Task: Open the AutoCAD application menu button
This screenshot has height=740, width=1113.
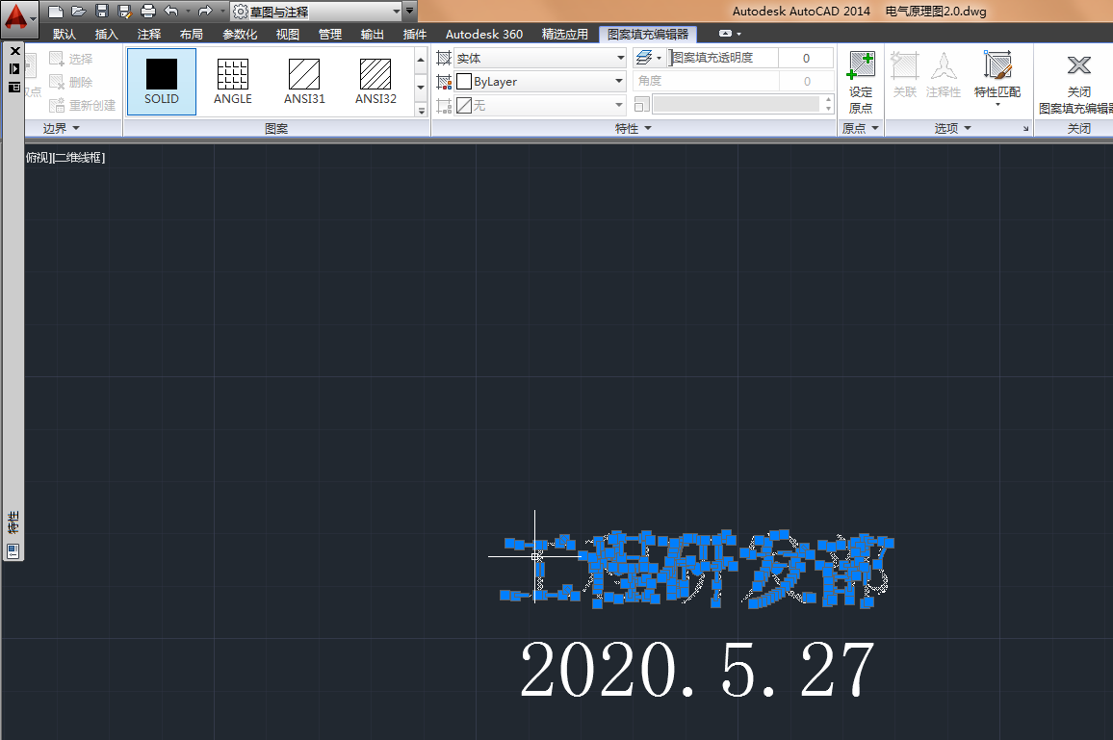Action: click(x=17, y=16)
